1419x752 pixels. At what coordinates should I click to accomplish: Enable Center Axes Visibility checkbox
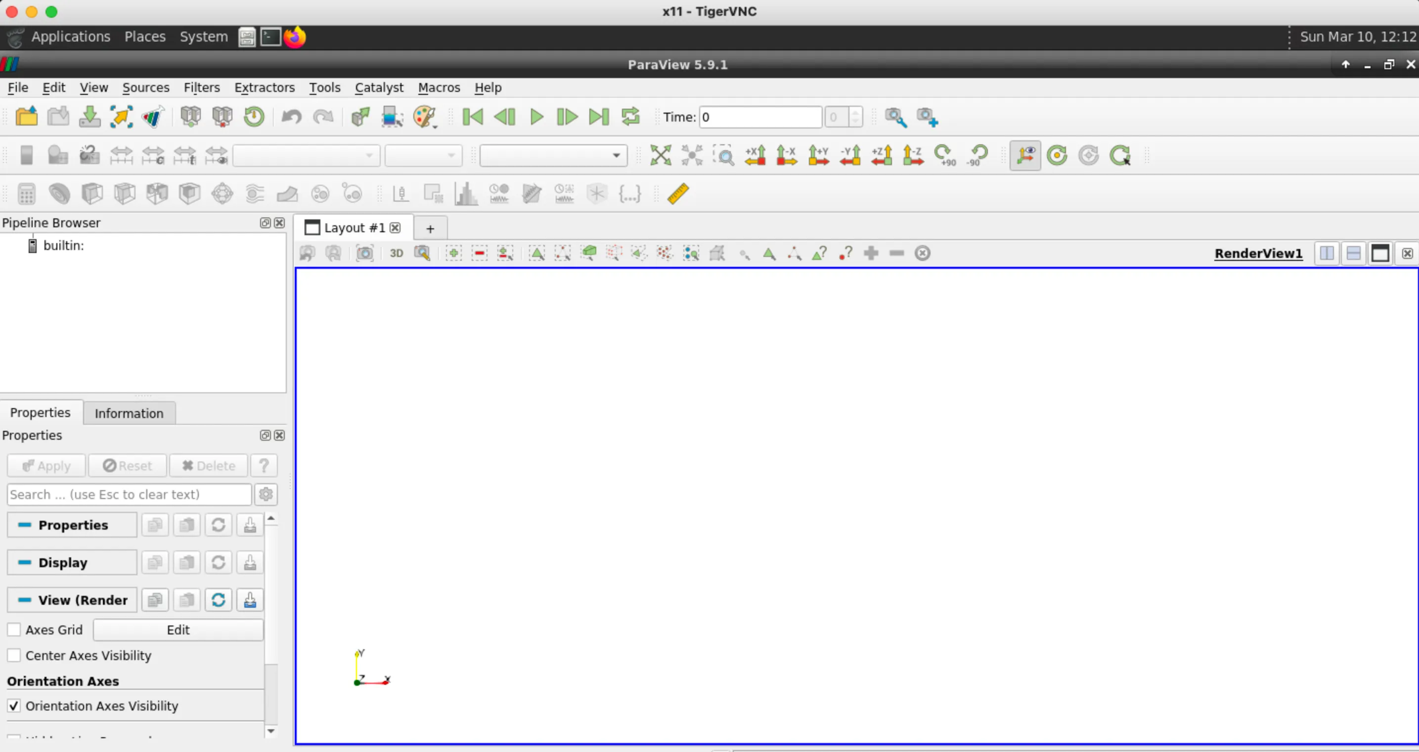click(x=14, y=656)
